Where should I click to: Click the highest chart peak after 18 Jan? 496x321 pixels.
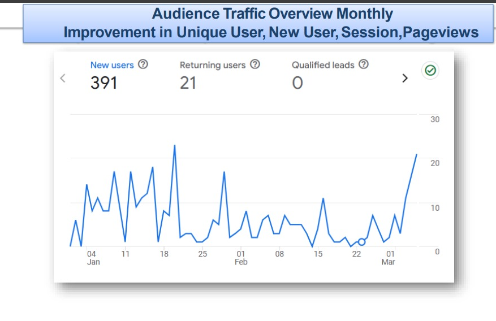tap(174, 146)
